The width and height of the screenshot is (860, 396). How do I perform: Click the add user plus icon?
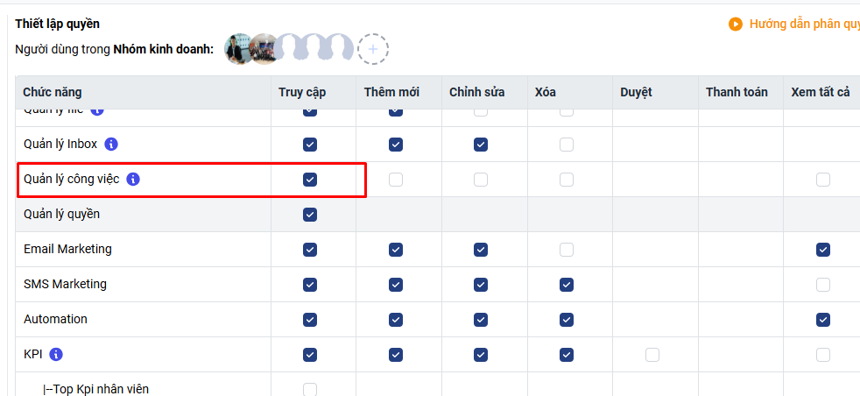372,49
